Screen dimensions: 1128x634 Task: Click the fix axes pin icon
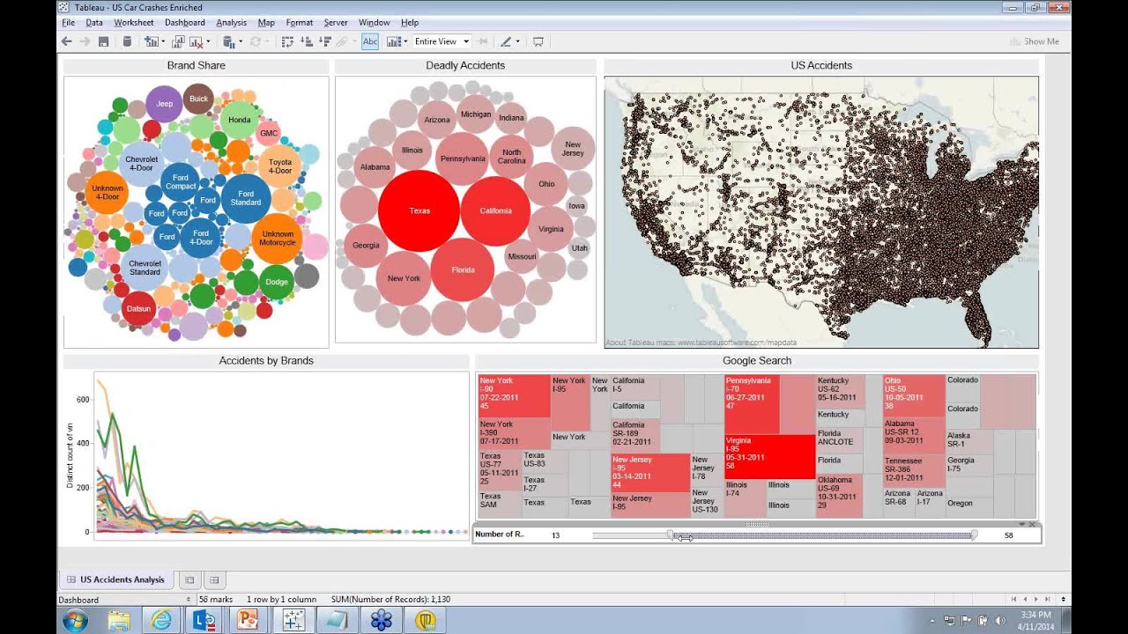(483, 41)
